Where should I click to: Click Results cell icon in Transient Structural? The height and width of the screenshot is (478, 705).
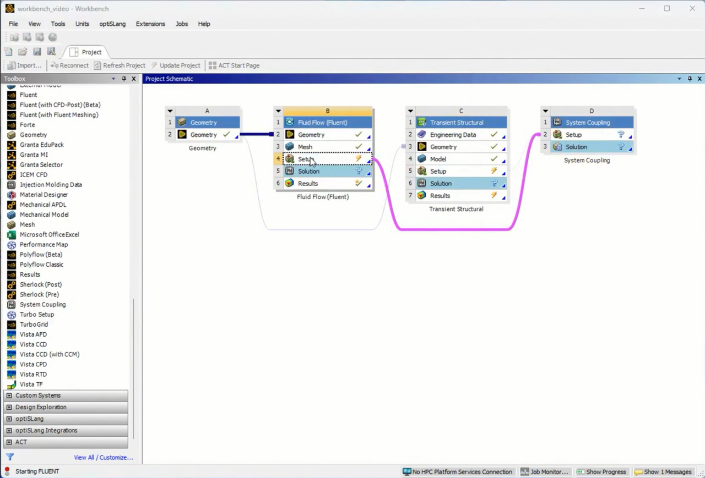click(x=422, y=196)
